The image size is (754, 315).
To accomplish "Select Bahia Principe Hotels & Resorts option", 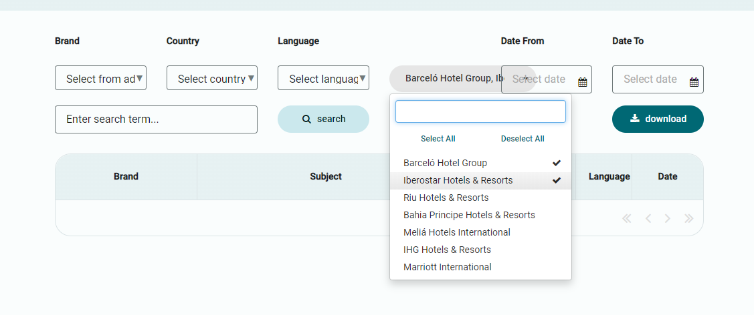I will click(480, 215).
